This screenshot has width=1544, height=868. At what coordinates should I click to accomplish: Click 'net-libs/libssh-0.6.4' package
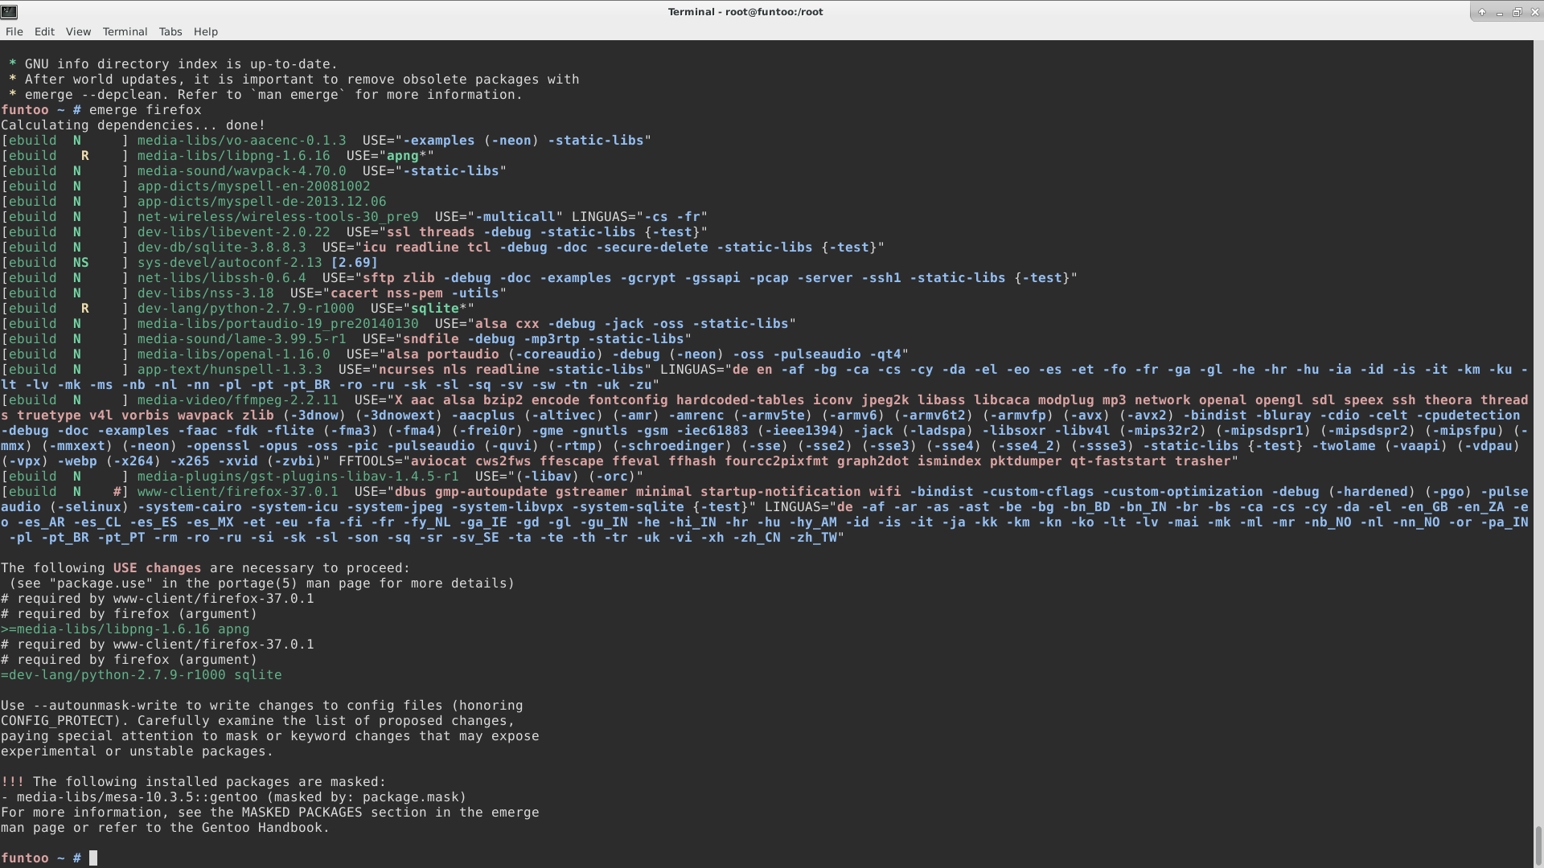click(x=222, y=278)
